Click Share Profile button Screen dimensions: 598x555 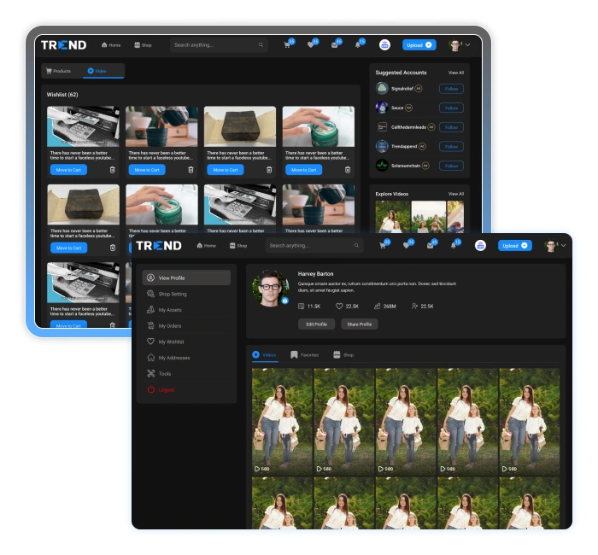(x=360, y=324)
